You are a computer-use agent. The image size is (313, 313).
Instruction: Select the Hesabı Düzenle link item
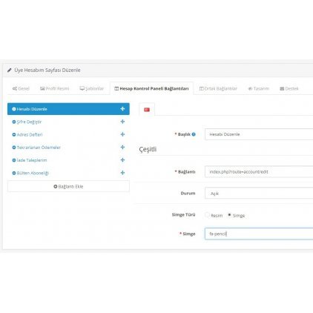click(68, 109)
